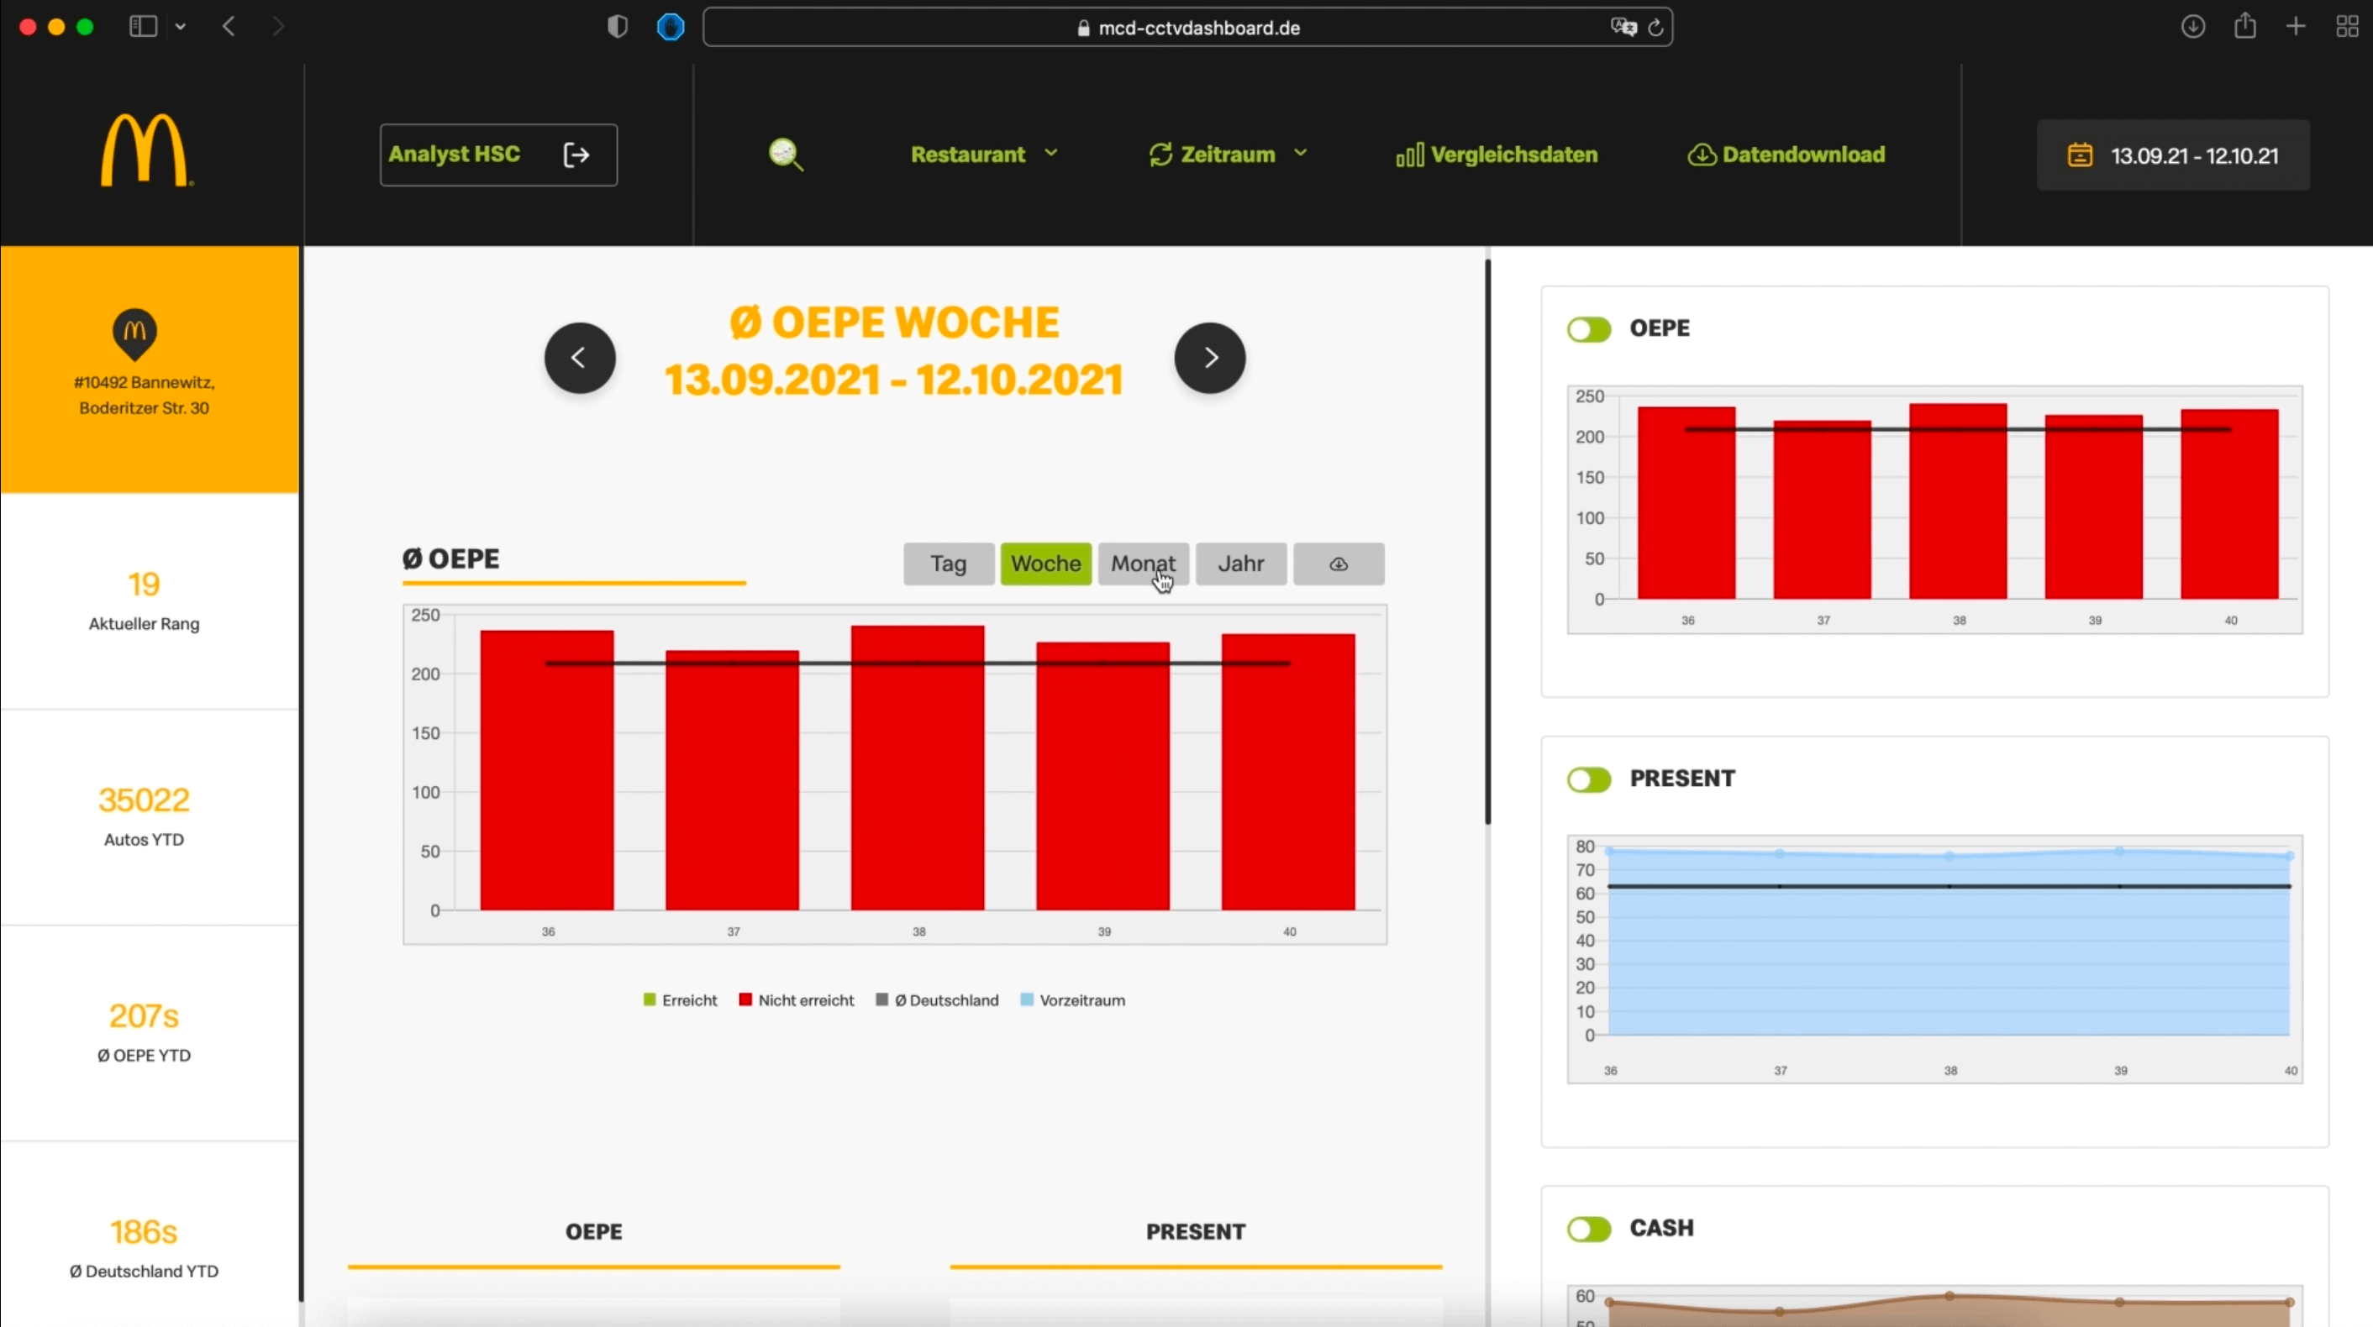Screen dimensions: 2373x1327
Task: Click the blue extension icon in toolbar
Action: [671, 27]
